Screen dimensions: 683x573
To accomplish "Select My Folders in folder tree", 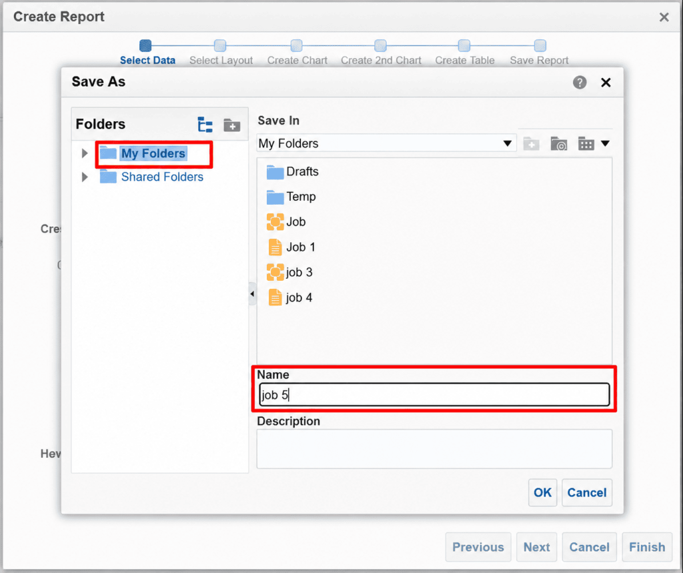I will (x=153, y=153).
